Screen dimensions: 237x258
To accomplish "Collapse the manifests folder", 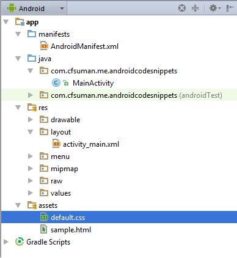I will 18,34.
